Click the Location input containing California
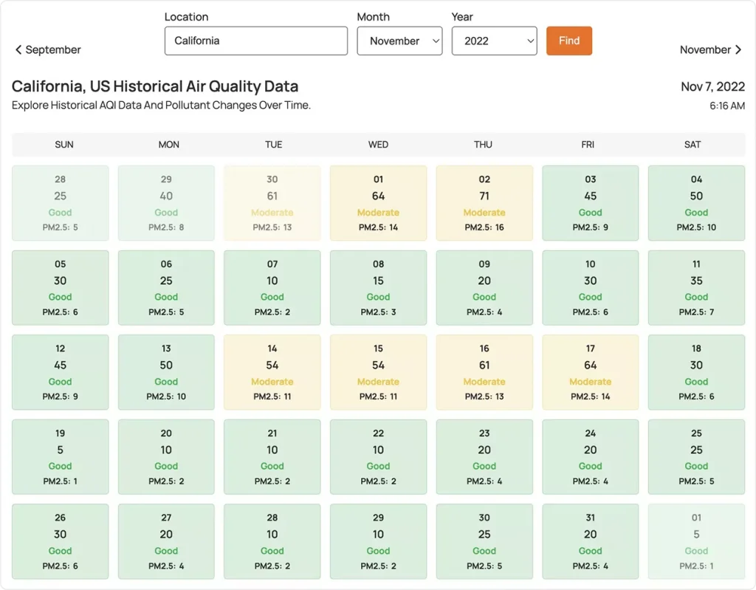Viewport: 756px width, 590px height. (255, 41)
